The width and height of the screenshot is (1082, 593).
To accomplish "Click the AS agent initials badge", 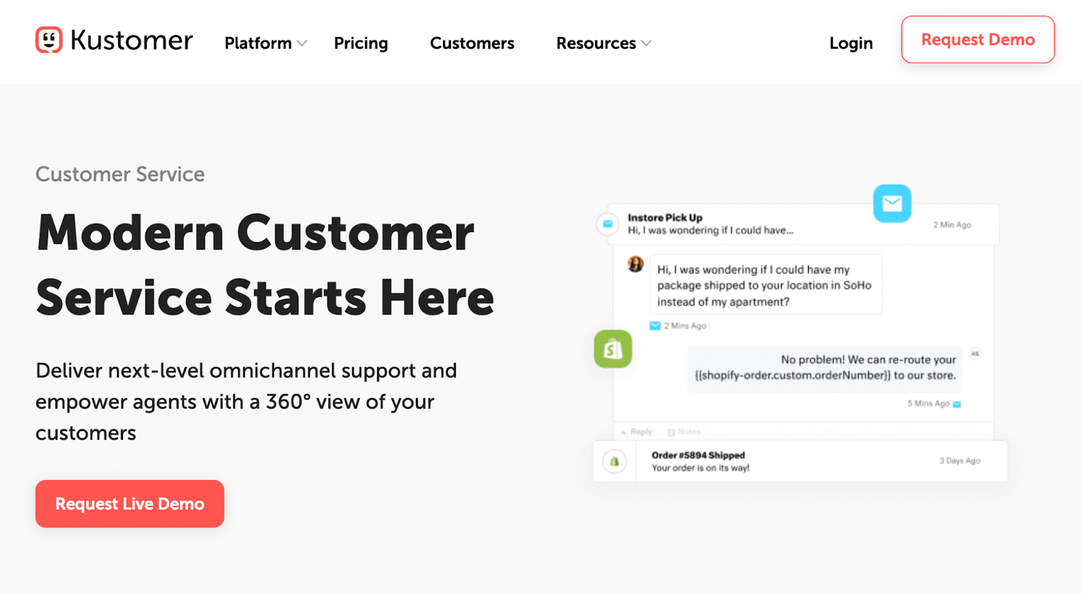I will coord(975,354).
